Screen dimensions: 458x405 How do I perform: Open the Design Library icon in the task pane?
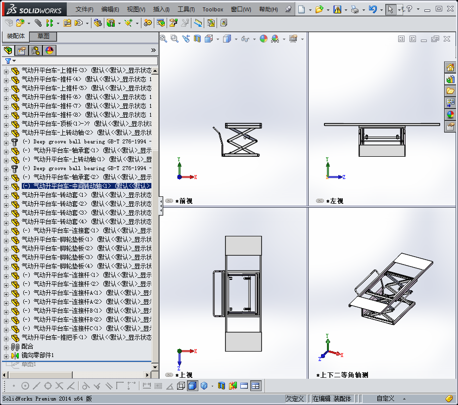451,79
